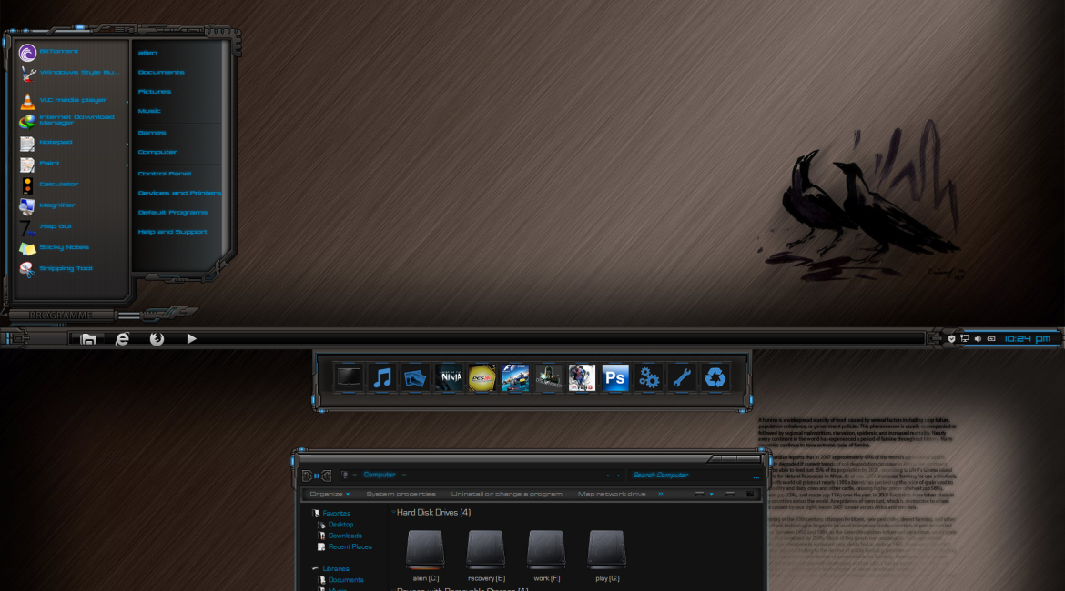Click System properties in the toolbar
The height and width of the screenshot is (591, 1065).
pos(401,494)
